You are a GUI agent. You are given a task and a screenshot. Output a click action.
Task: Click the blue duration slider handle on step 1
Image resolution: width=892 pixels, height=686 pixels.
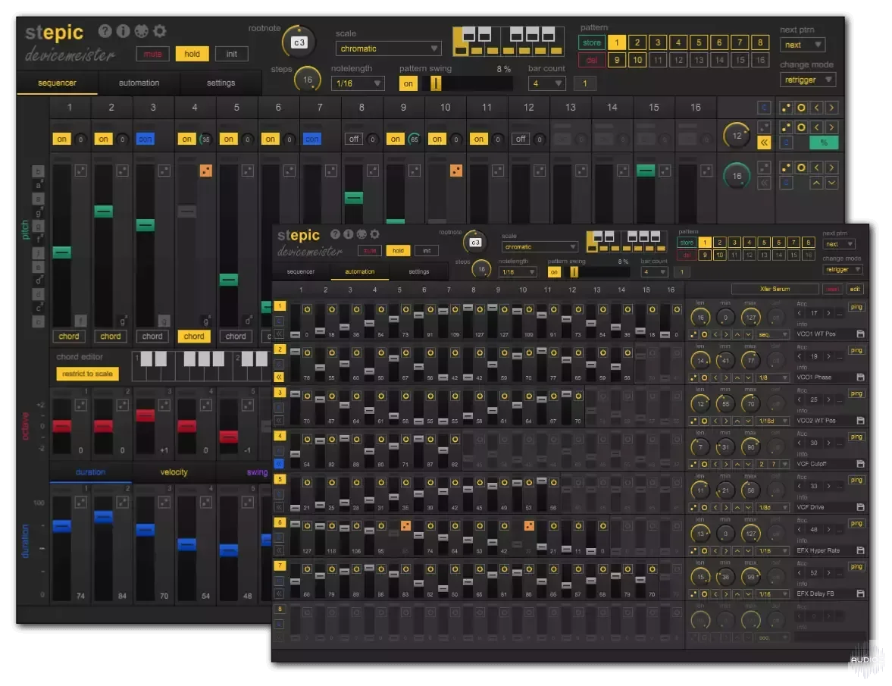62,526
